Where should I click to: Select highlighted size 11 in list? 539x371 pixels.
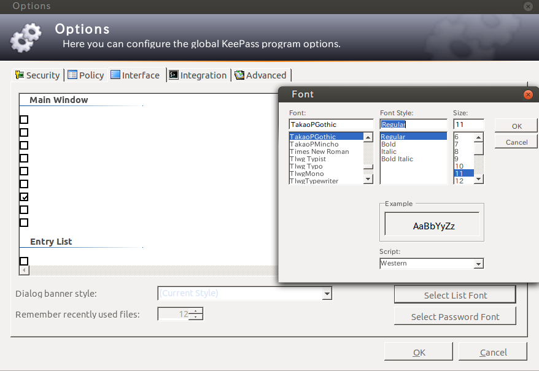[x=463, y=174]
